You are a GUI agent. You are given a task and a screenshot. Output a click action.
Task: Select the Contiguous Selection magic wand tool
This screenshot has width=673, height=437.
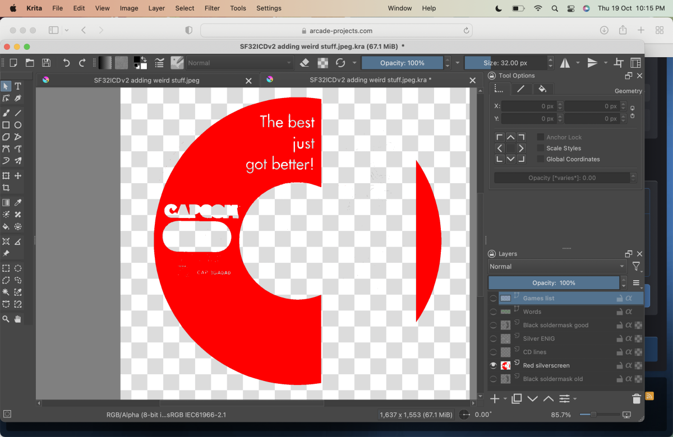(6, 292)
